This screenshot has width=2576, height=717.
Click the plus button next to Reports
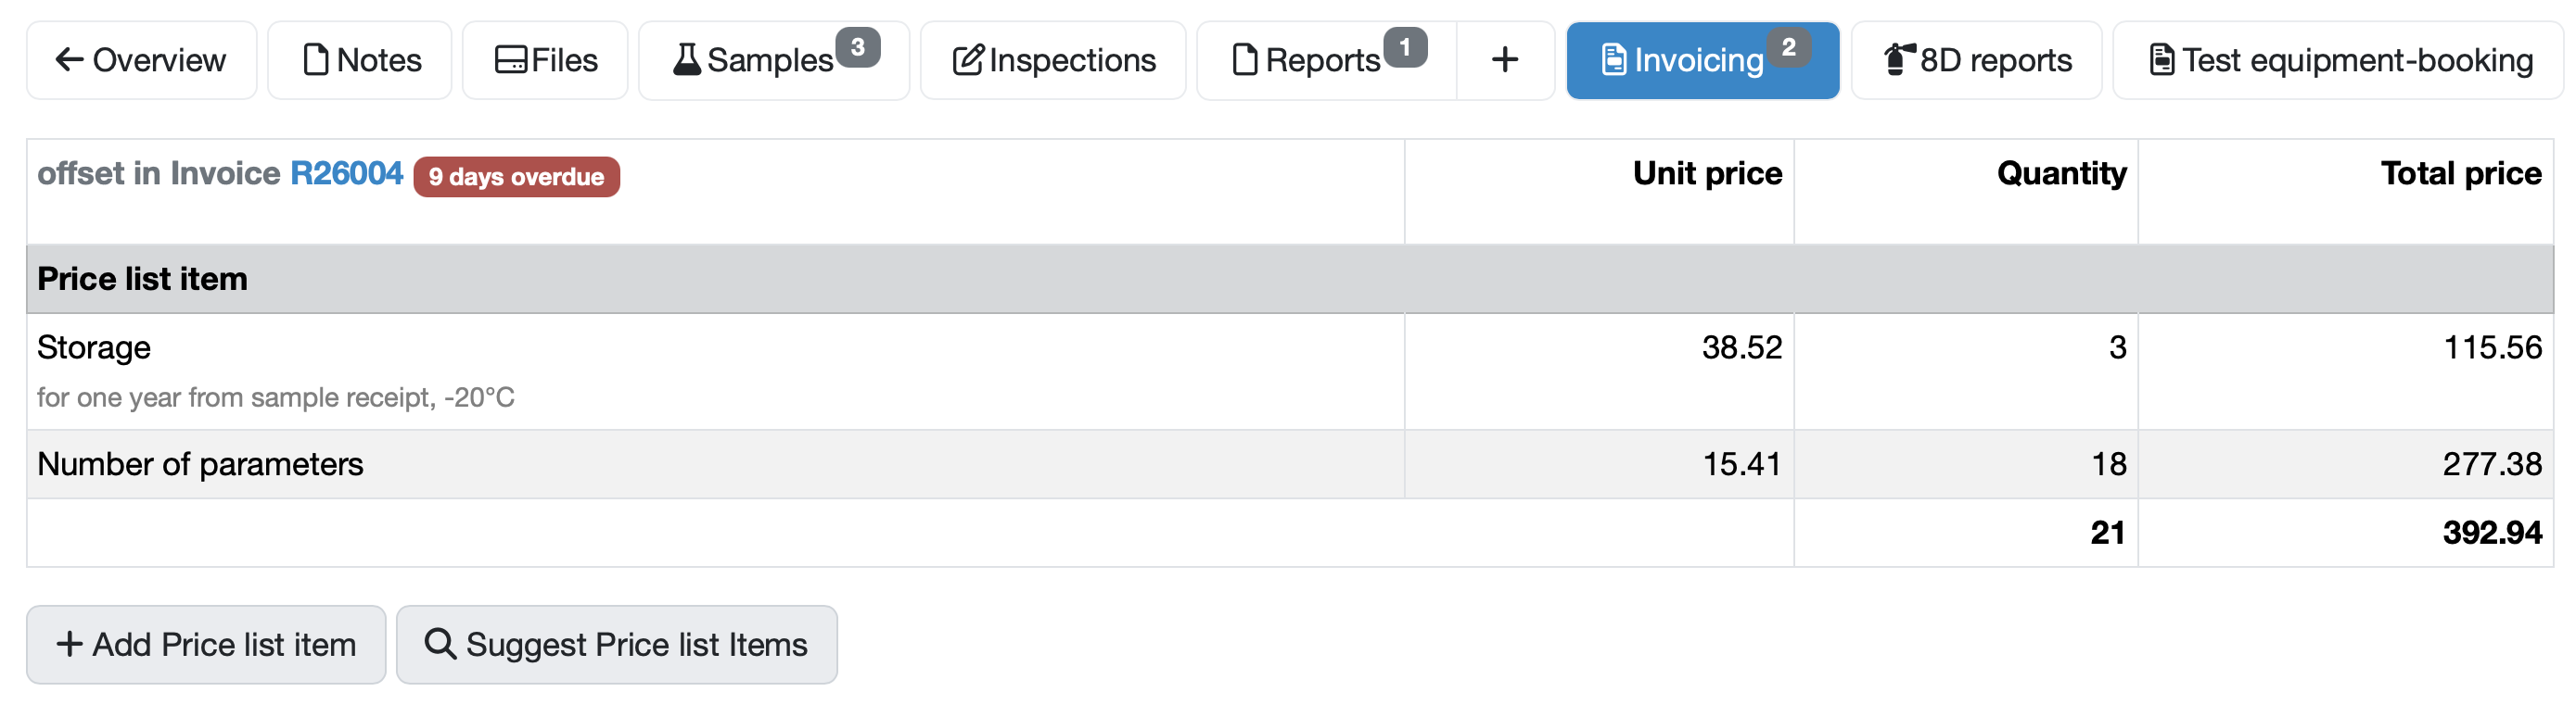point(1505,60)
